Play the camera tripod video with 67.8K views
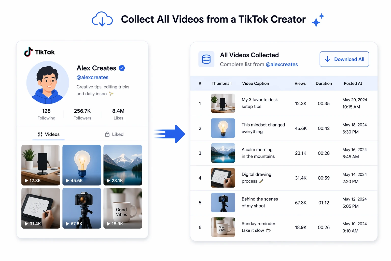Viewport: 391px width, 261px height. coord(82,208)
